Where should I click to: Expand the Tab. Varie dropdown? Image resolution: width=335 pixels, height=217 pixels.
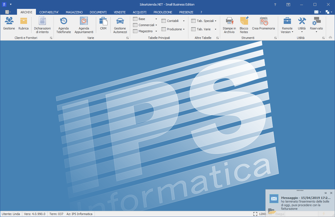(215, 29)
